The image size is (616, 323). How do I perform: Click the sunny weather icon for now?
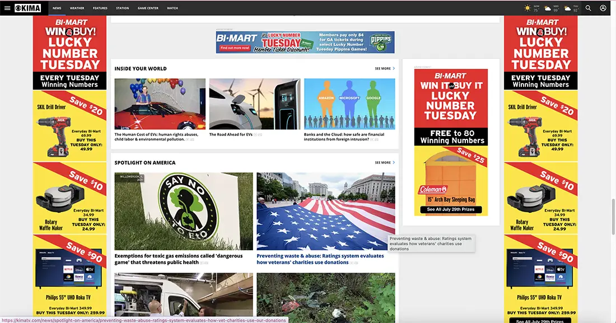point(527,8)
